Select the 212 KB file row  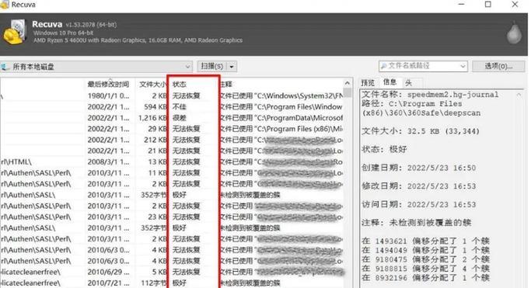[x=172, y=140]
